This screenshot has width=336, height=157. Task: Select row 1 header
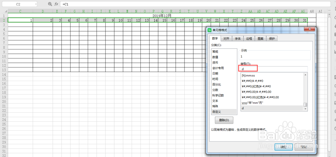pyautogui.click(x=4, y=16)
